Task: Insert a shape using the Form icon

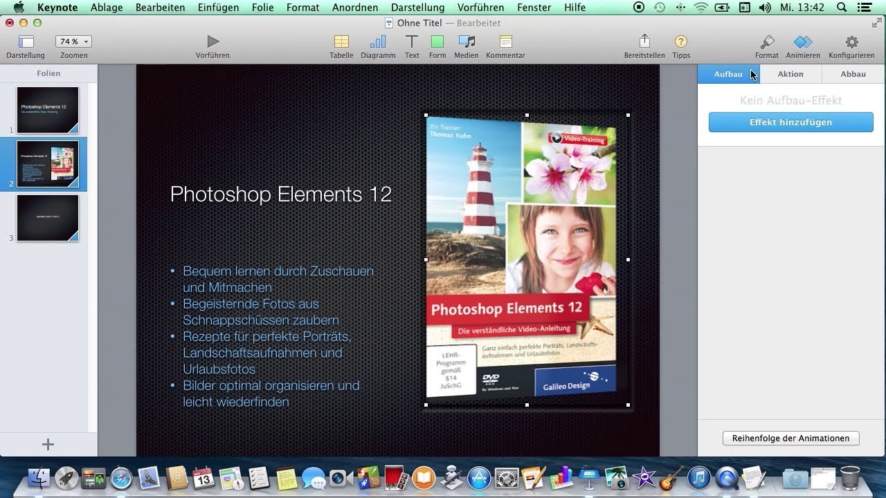Action: (x=437, y=42)
